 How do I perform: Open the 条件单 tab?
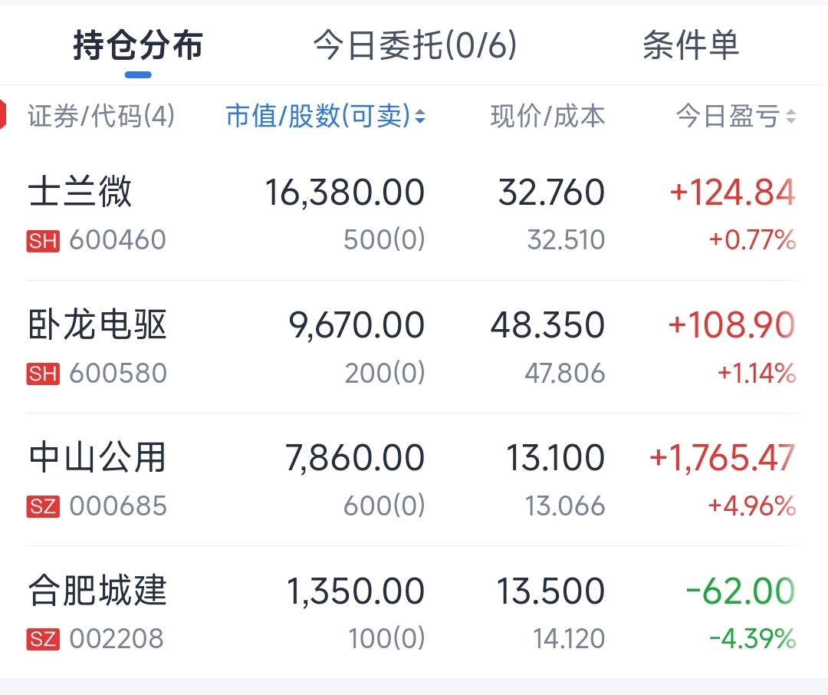690,46
